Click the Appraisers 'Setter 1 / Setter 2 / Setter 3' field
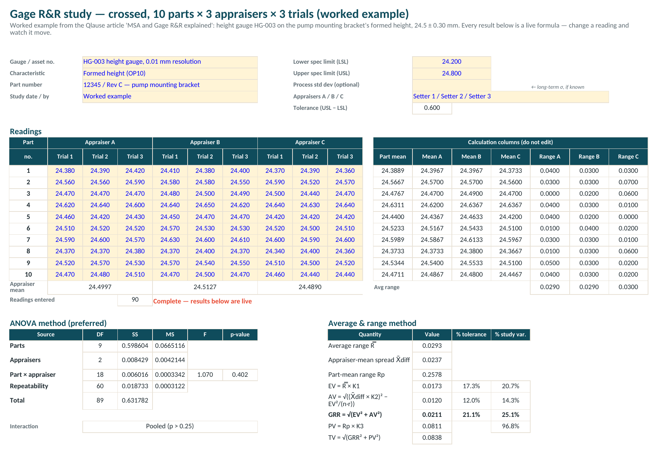 (x=511, y=97)
